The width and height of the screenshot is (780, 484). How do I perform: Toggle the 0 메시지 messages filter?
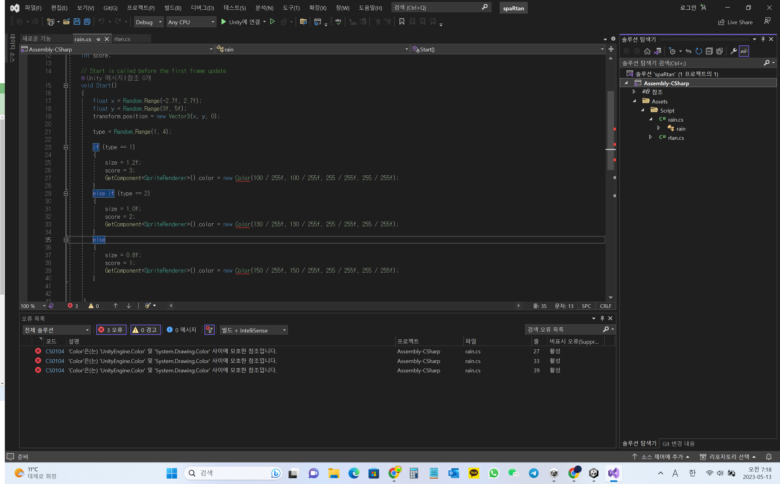(182, 330)
